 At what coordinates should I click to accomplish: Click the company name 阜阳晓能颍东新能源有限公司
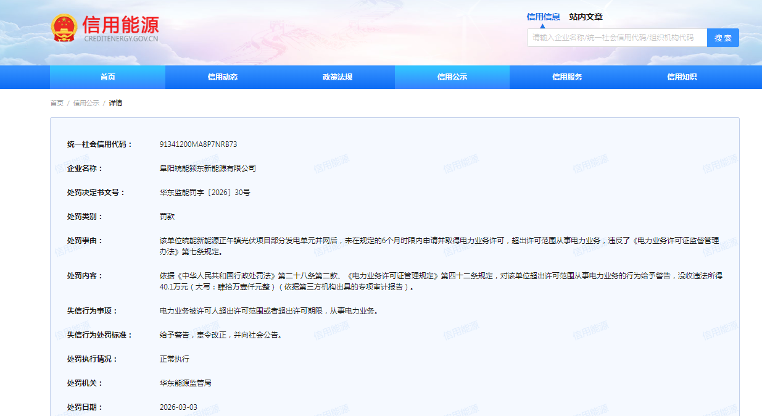(207, 168)
